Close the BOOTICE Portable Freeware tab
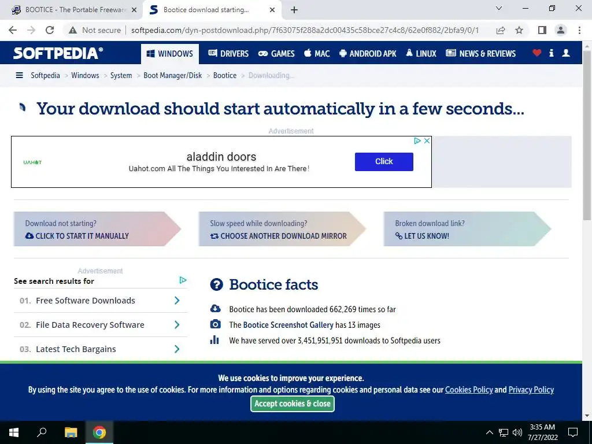The width and height of the screenshot is (592, 444). click(134, 10)
